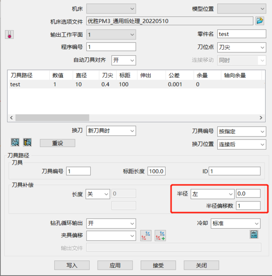Click the 写入 button
Viewport: 272px width, 276px height.
coord(72,265)
